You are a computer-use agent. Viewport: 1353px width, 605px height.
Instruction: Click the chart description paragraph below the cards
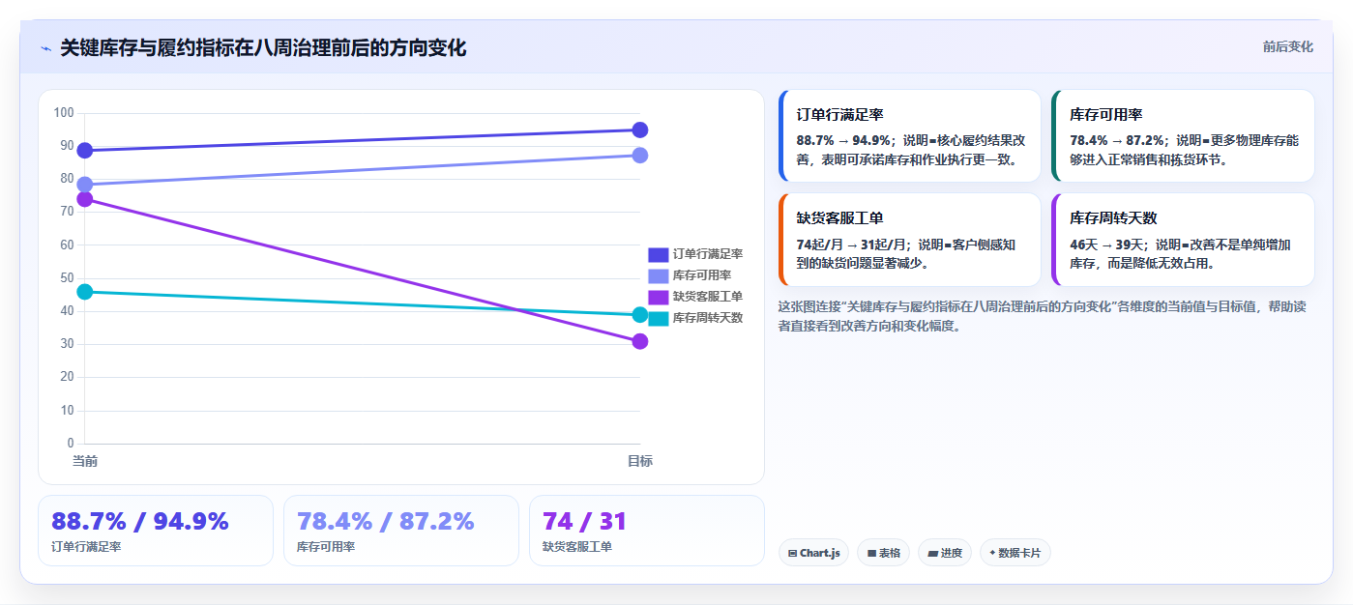click(1044, 316)
